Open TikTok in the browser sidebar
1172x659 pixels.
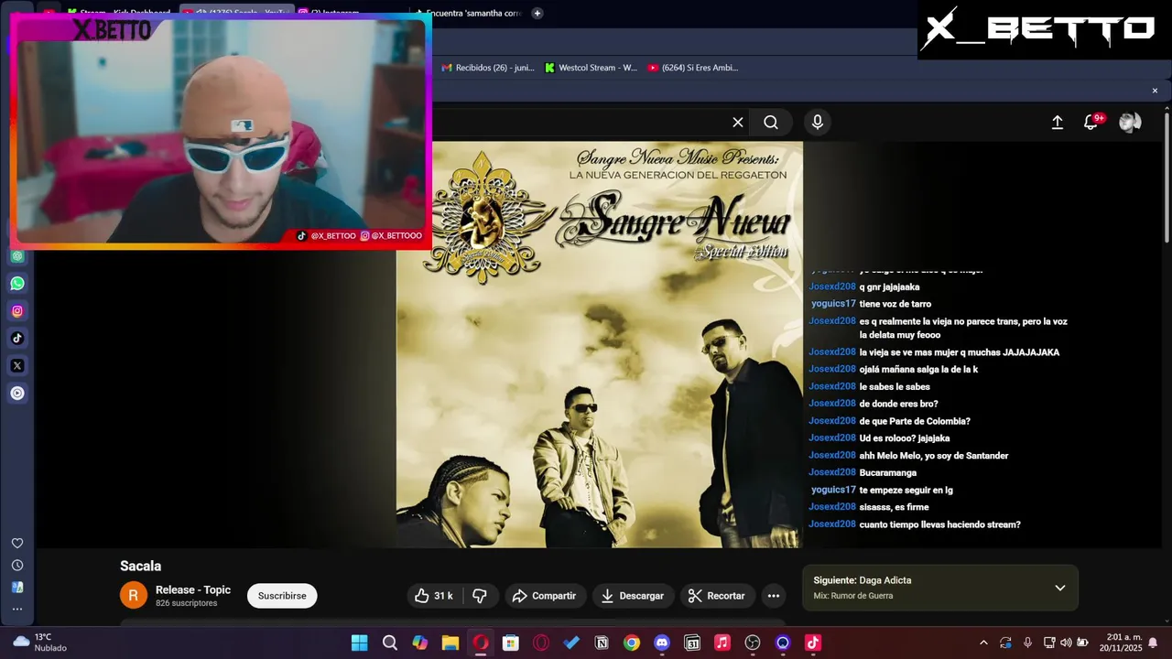(x=17, y=339)
